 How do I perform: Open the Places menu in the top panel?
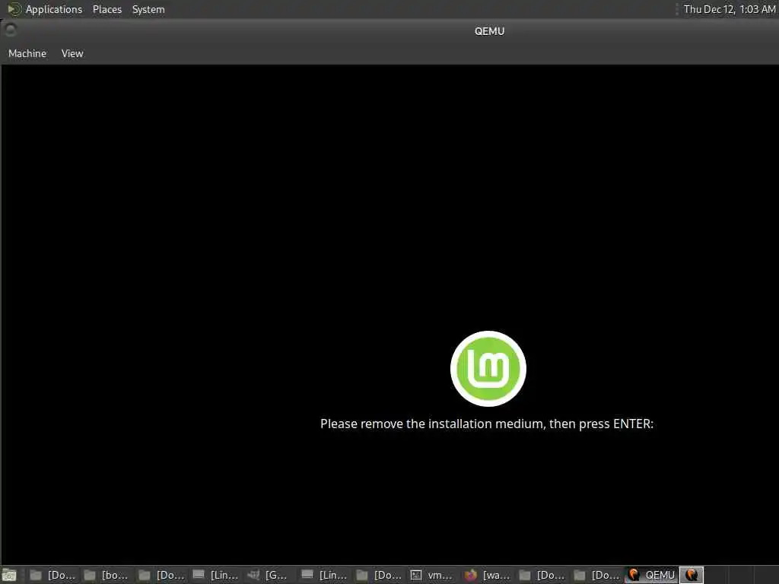pyautogui.click(x=107, y=9)
